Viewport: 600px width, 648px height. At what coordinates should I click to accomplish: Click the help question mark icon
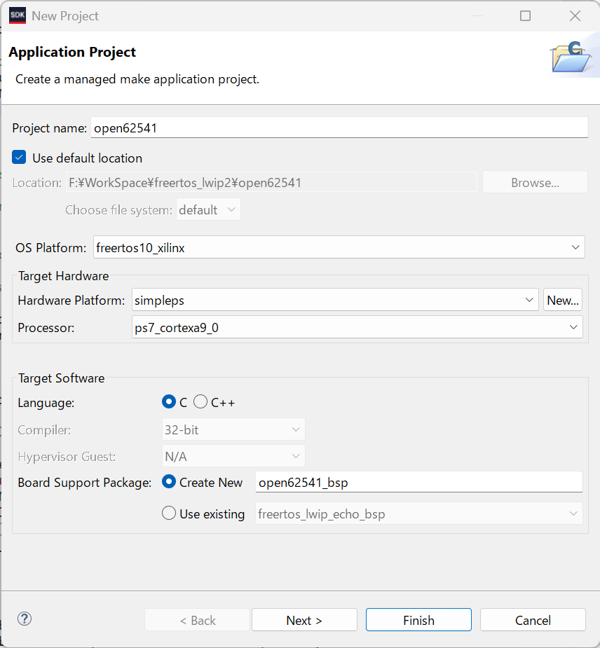[x=25, y=619]
